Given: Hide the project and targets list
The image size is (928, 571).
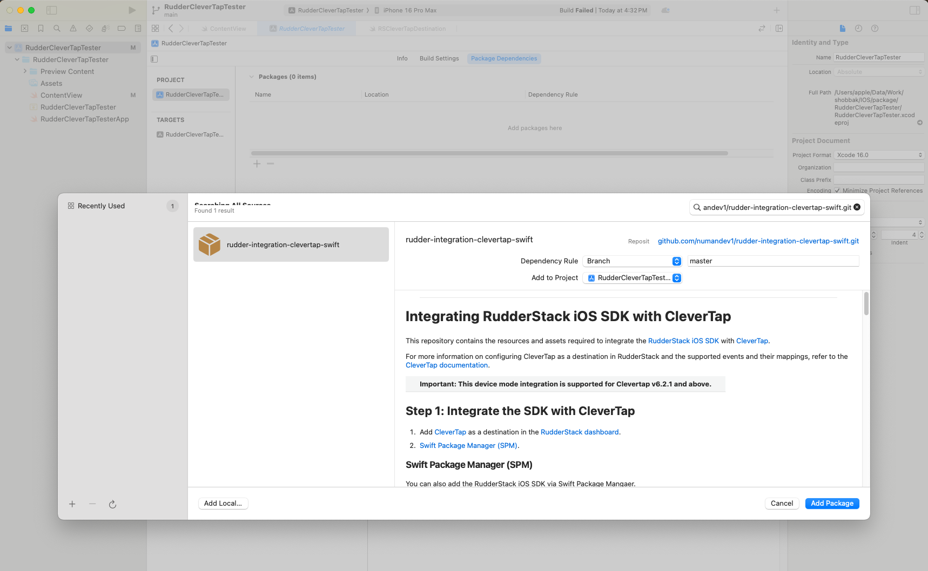Looking at the screenshot, I should (154, 59).
